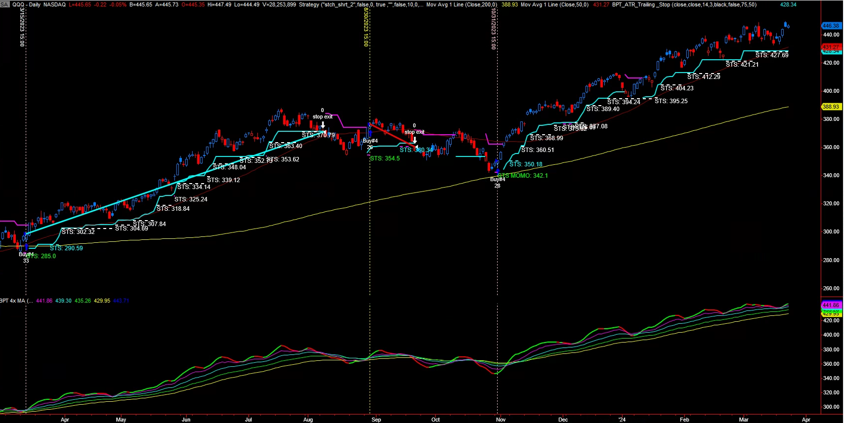
Task: Click the 446.38 current price axis tag
Action: coord(831,26)
